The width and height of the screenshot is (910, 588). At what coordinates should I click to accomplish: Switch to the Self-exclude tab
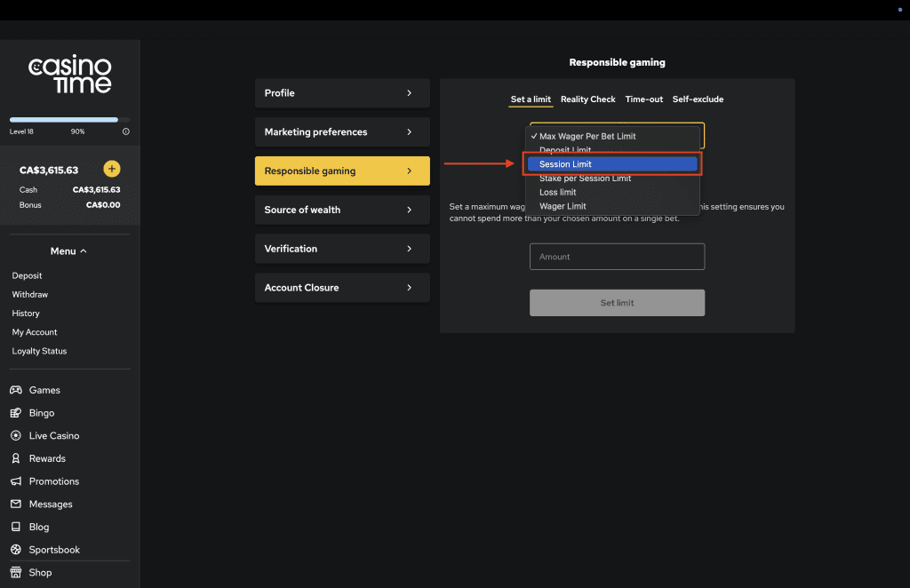[x=698, y=99]
